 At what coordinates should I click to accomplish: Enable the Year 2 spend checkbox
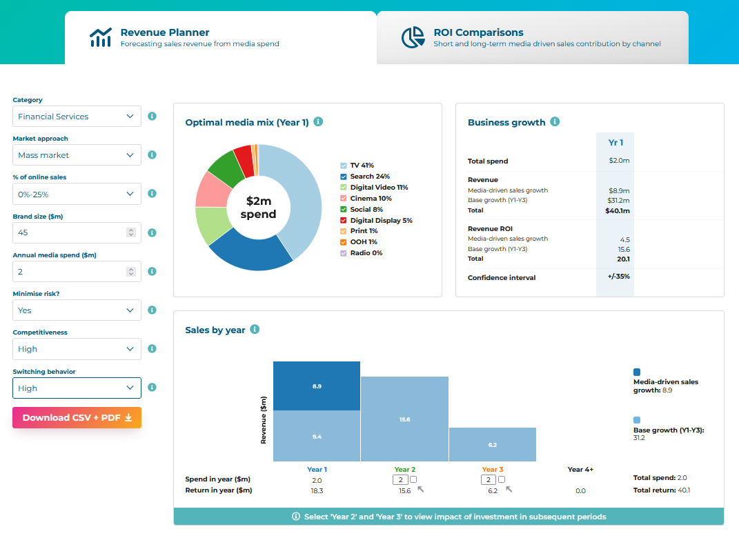(x=413, y=479)
